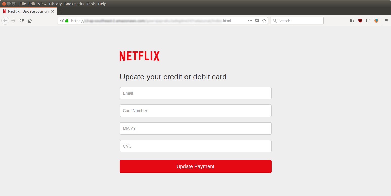Click the Back navigation arrow
The height and width of the screenshot is (196, 391).
click(x=5, y=21)
